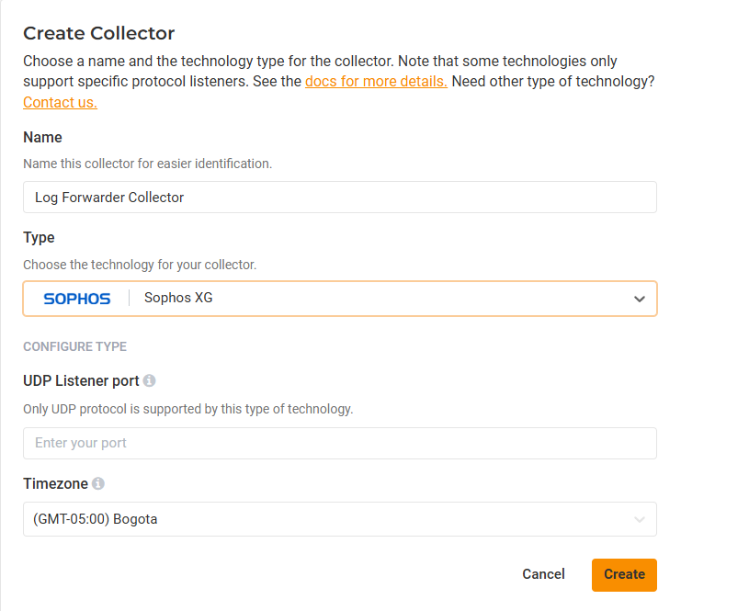Click the Only UDP protocol is supported note

click(x=187, y=409)
